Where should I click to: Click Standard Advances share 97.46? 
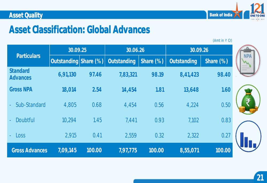coord(95,75)
